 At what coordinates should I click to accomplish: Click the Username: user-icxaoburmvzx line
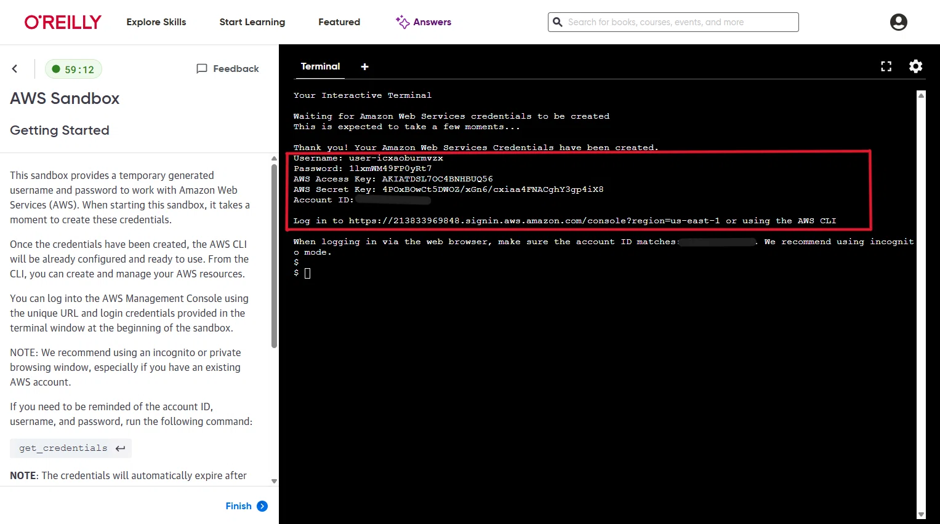(x=368, y=158)
